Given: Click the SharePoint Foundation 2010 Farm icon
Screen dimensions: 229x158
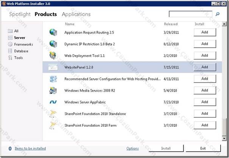Looking at the screenshot, I should coord(53,125).
